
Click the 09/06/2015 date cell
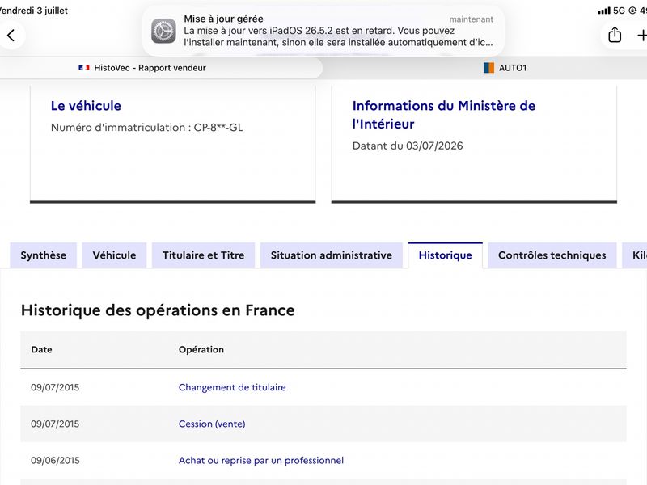tap(55, 460)
